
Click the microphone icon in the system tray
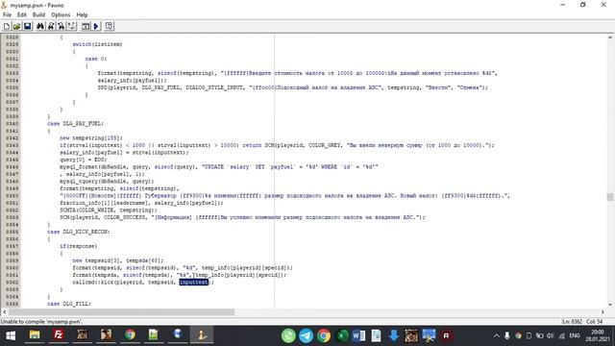pyautogui.click(x=507, y=335)
